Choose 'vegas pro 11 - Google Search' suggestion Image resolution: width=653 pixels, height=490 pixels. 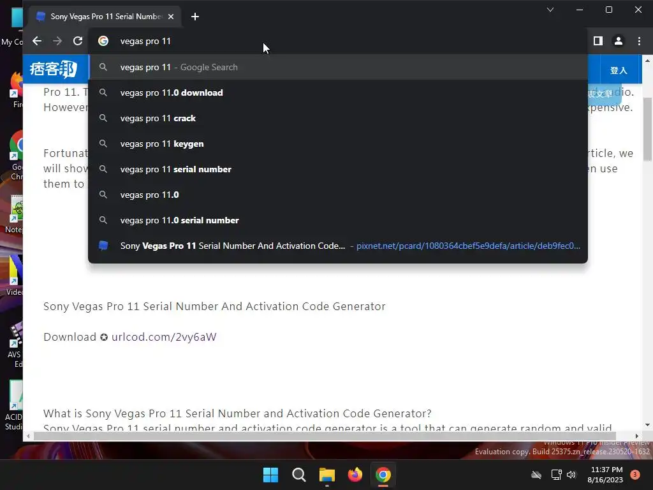point(338,67)
